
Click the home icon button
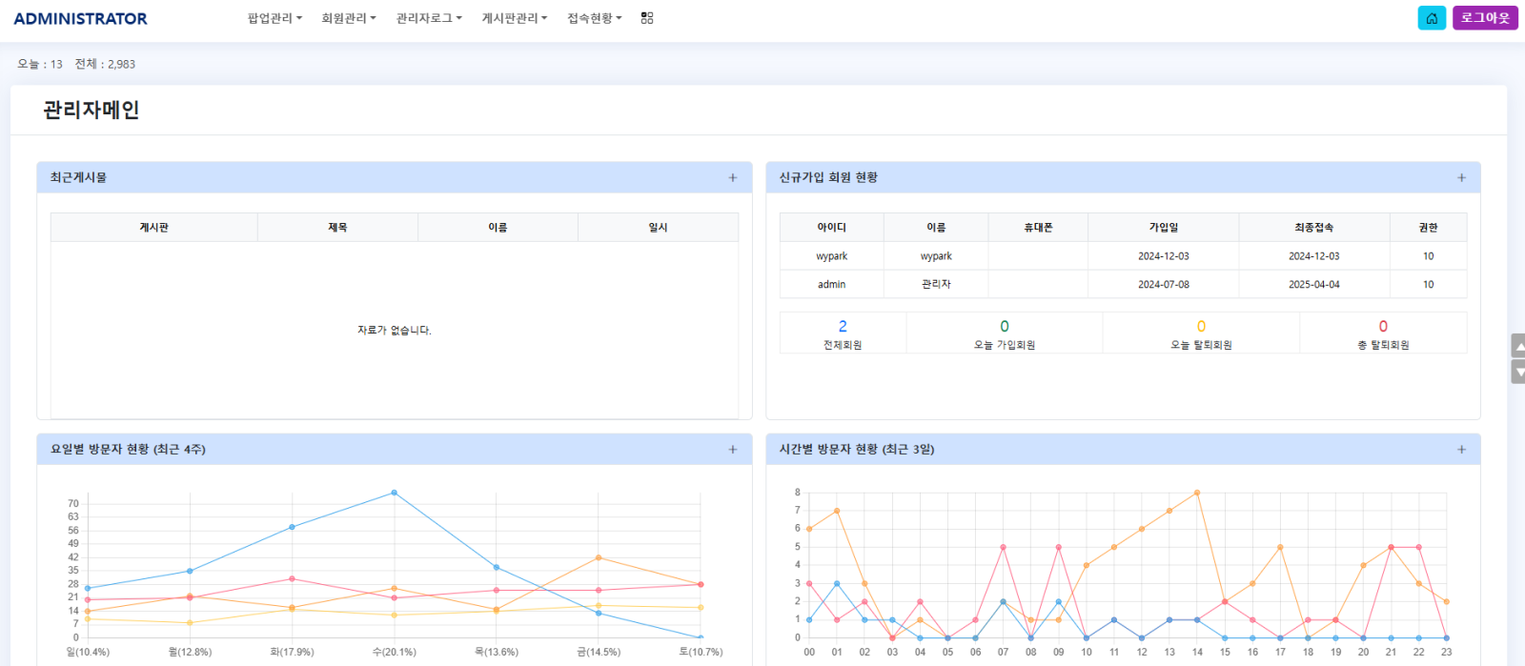point(1432,18)
